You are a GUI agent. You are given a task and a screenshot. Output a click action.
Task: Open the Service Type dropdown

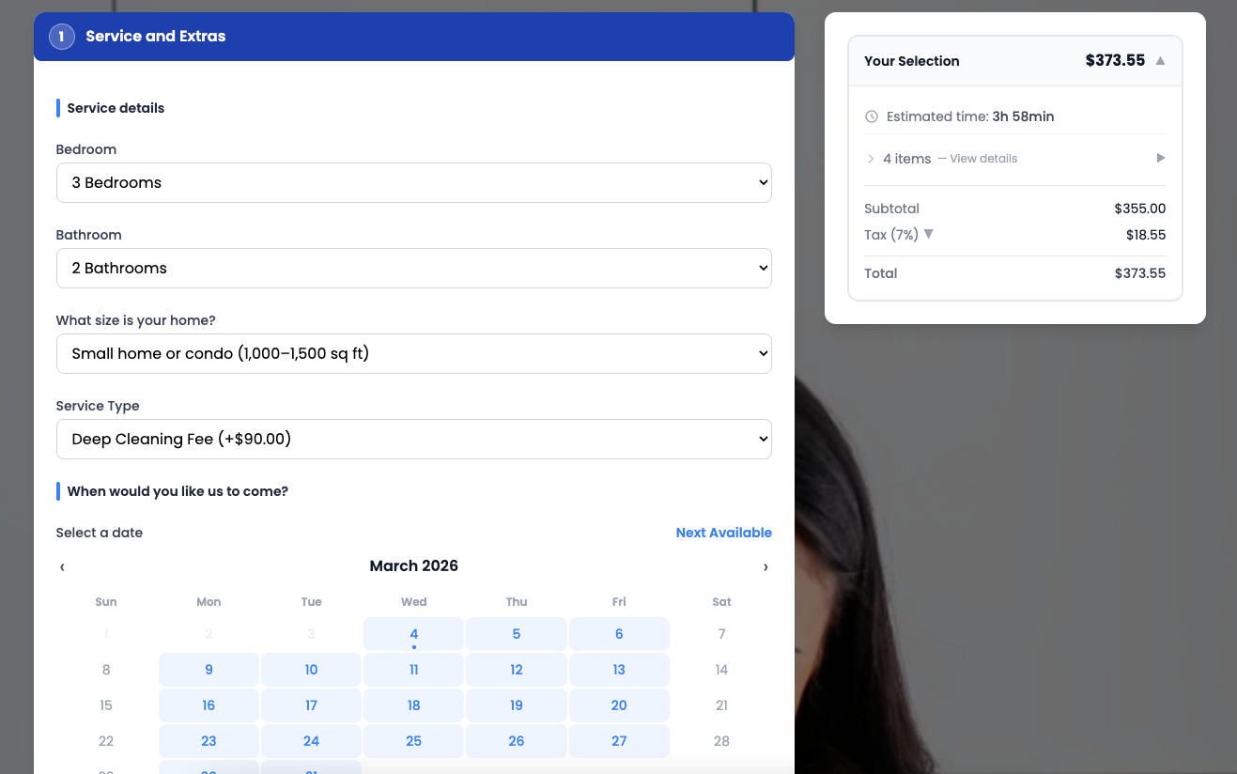coord(413,439)
